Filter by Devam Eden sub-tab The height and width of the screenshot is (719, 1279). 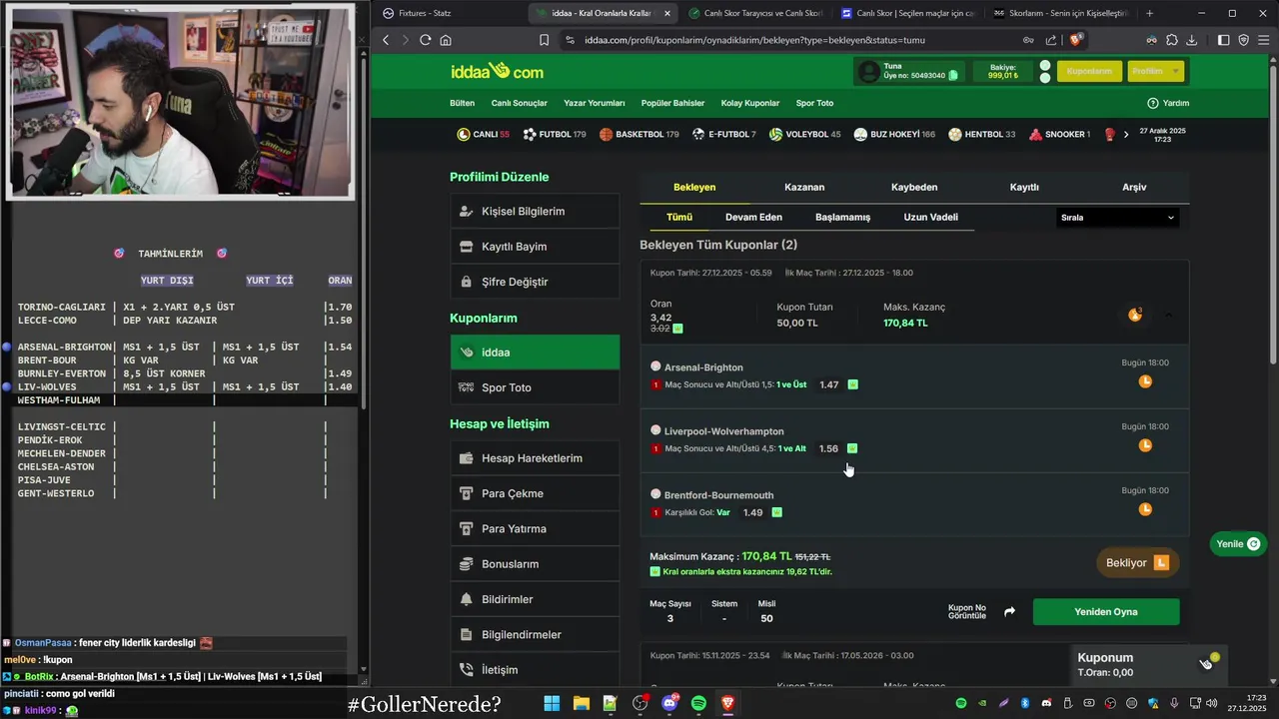pos(753,217)
